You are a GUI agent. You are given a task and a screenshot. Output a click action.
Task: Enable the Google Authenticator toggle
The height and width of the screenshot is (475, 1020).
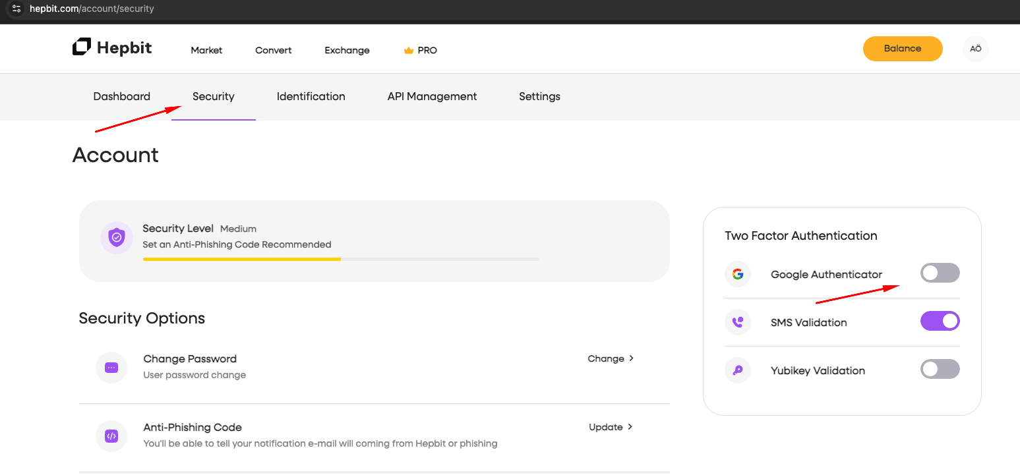tap(940, 273)
